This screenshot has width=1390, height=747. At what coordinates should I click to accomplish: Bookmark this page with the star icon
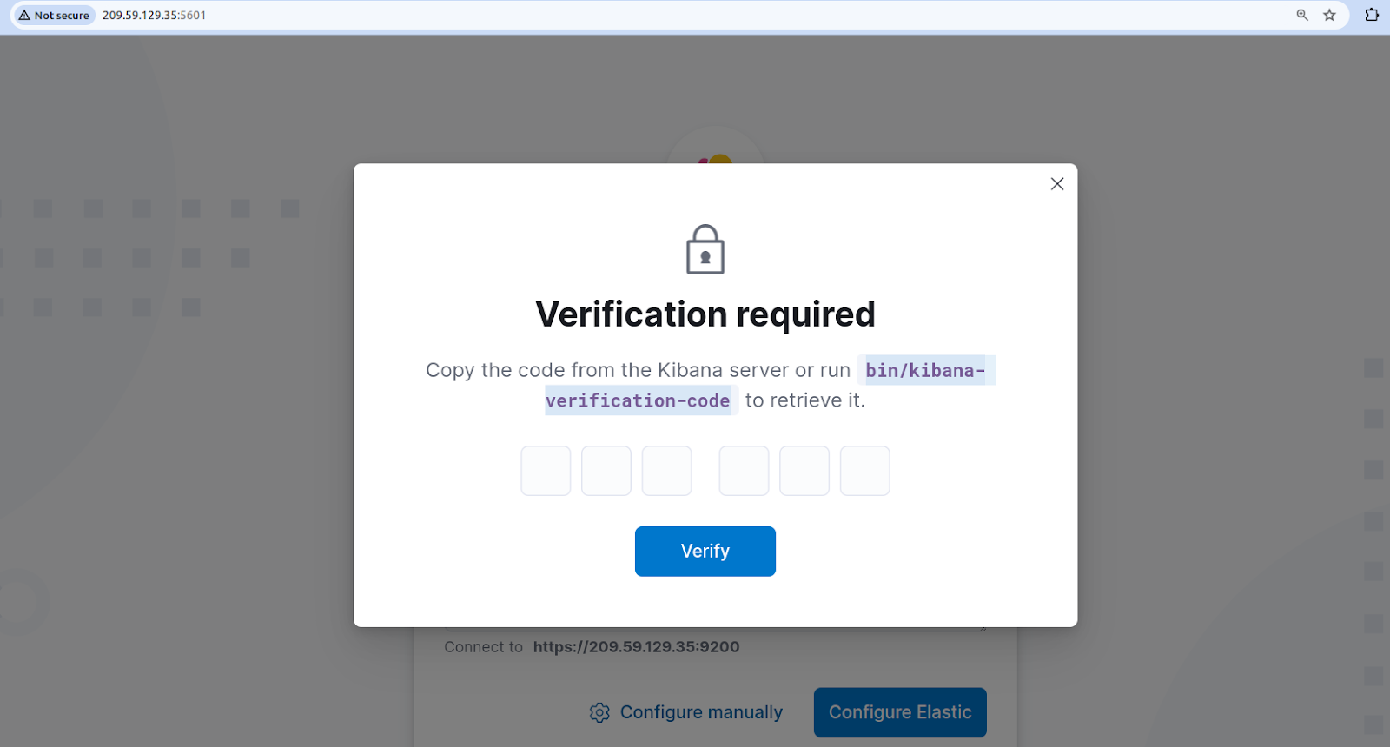point(1329,15)
